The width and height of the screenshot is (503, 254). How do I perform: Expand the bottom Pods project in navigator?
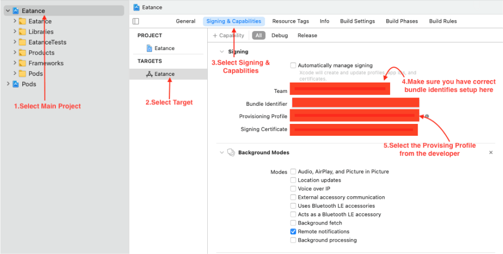coord(7,84)
